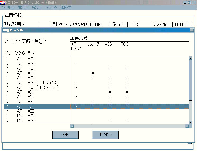Screen dimensions: 197x151
Task: Click the 型式 field E-CB5
Action: 139,24
